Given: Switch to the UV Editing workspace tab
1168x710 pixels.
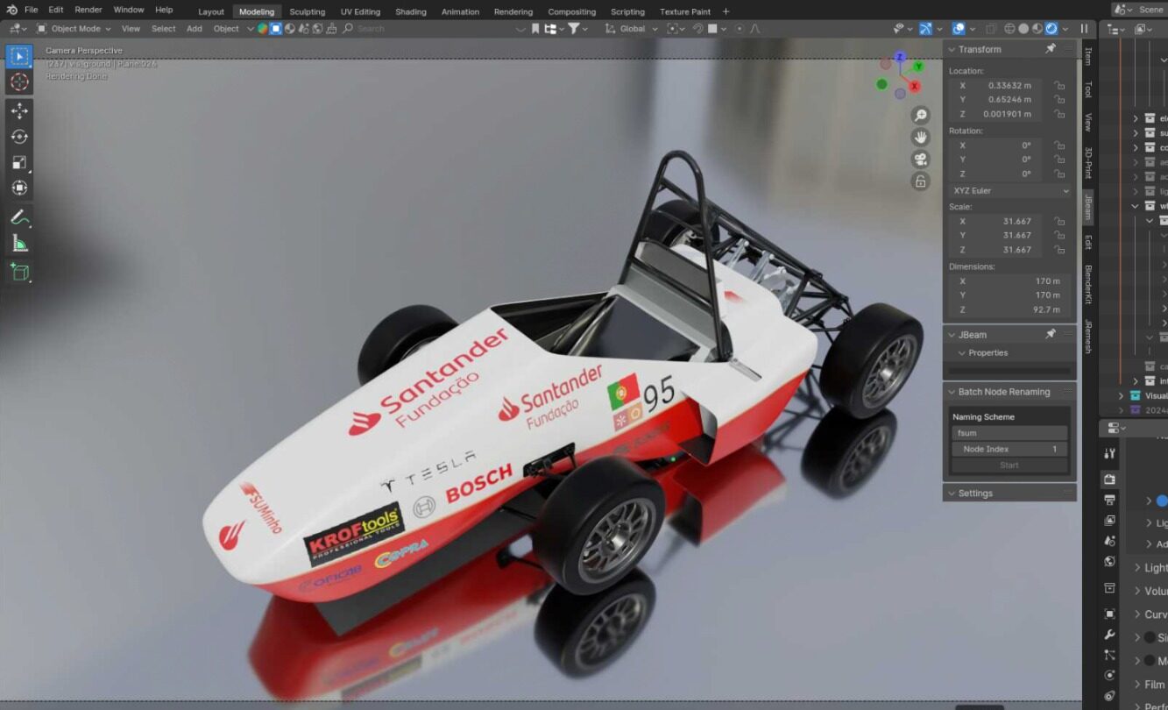Looking at the screenshot, I should pos(360,11).
